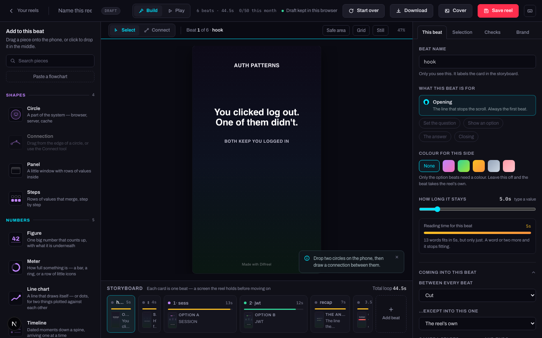Select the Circle shape icon
Screen dimensions: 542x338
(16, 115)
